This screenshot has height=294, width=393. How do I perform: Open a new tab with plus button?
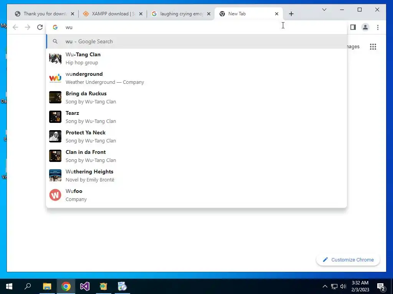pyautogui.click(x=291, y=14)
